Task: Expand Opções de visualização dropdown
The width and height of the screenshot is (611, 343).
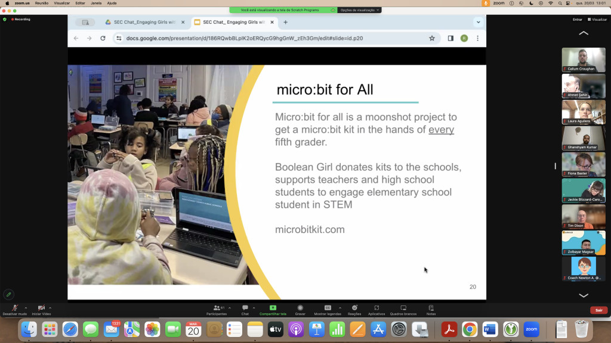Action: coord(359,10)
